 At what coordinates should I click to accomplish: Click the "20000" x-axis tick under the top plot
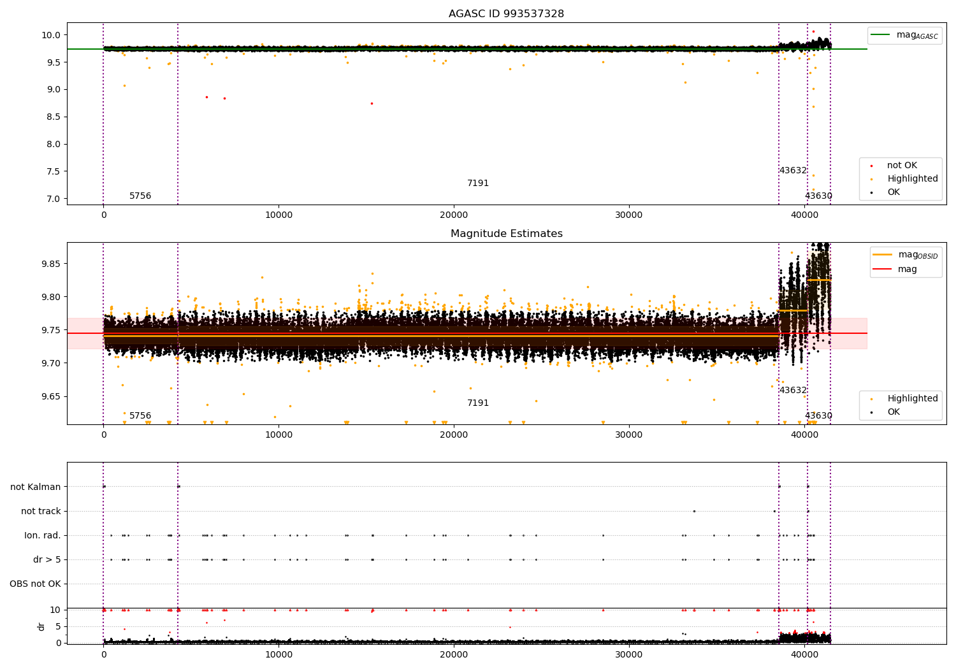454,215
